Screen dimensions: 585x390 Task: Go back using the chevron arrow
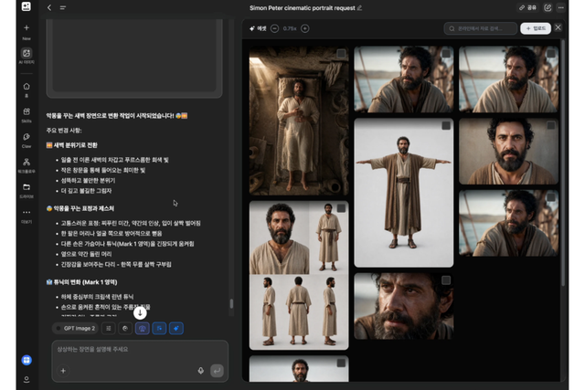click(49, 7)
